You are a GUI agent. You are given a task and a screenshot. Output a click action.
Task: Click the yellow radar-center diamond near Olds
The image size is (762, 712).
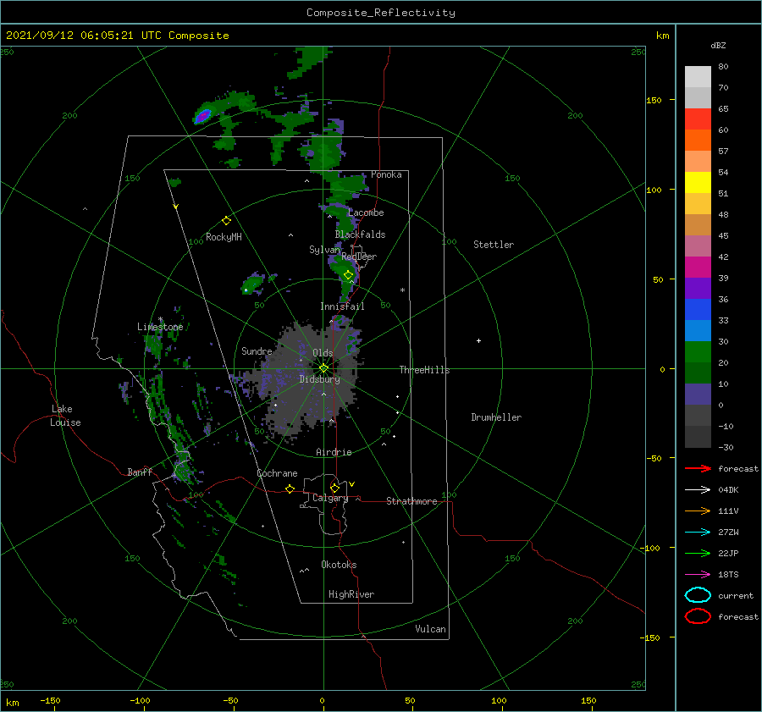coord(323,368)
